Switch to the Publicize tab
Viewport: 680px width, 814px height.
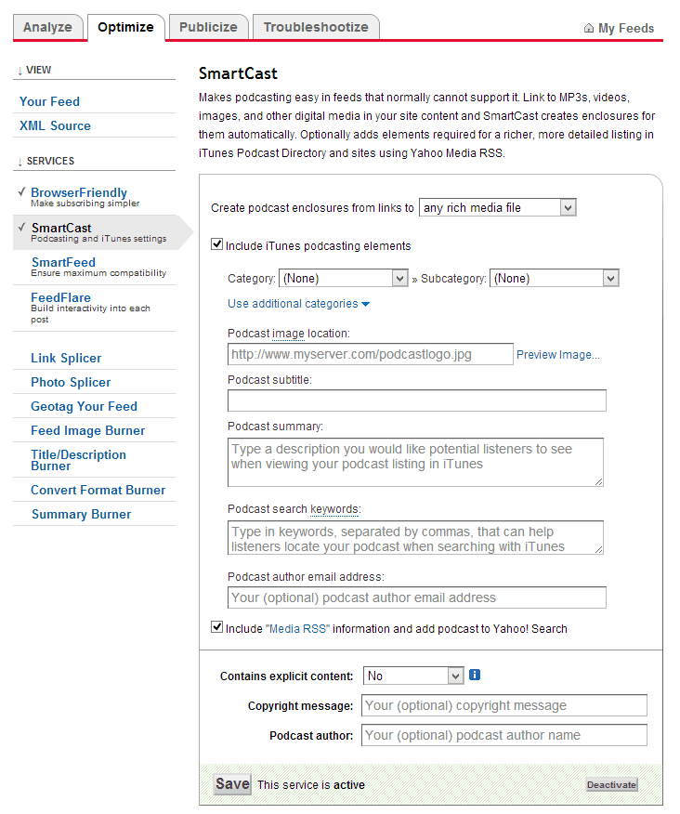coord(208,27)
